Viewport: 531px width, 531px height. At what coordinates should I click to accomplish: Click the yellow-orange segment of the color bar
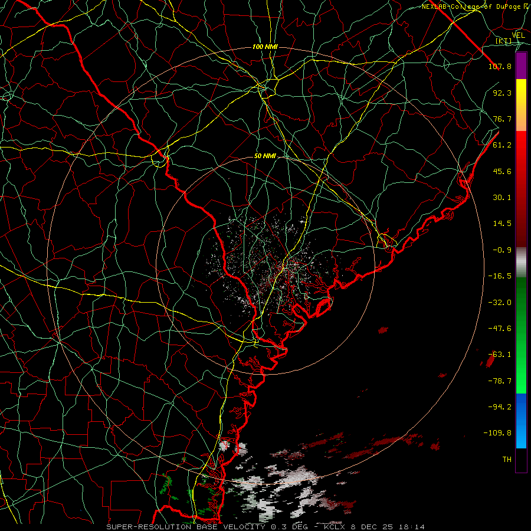click(521, 105)
